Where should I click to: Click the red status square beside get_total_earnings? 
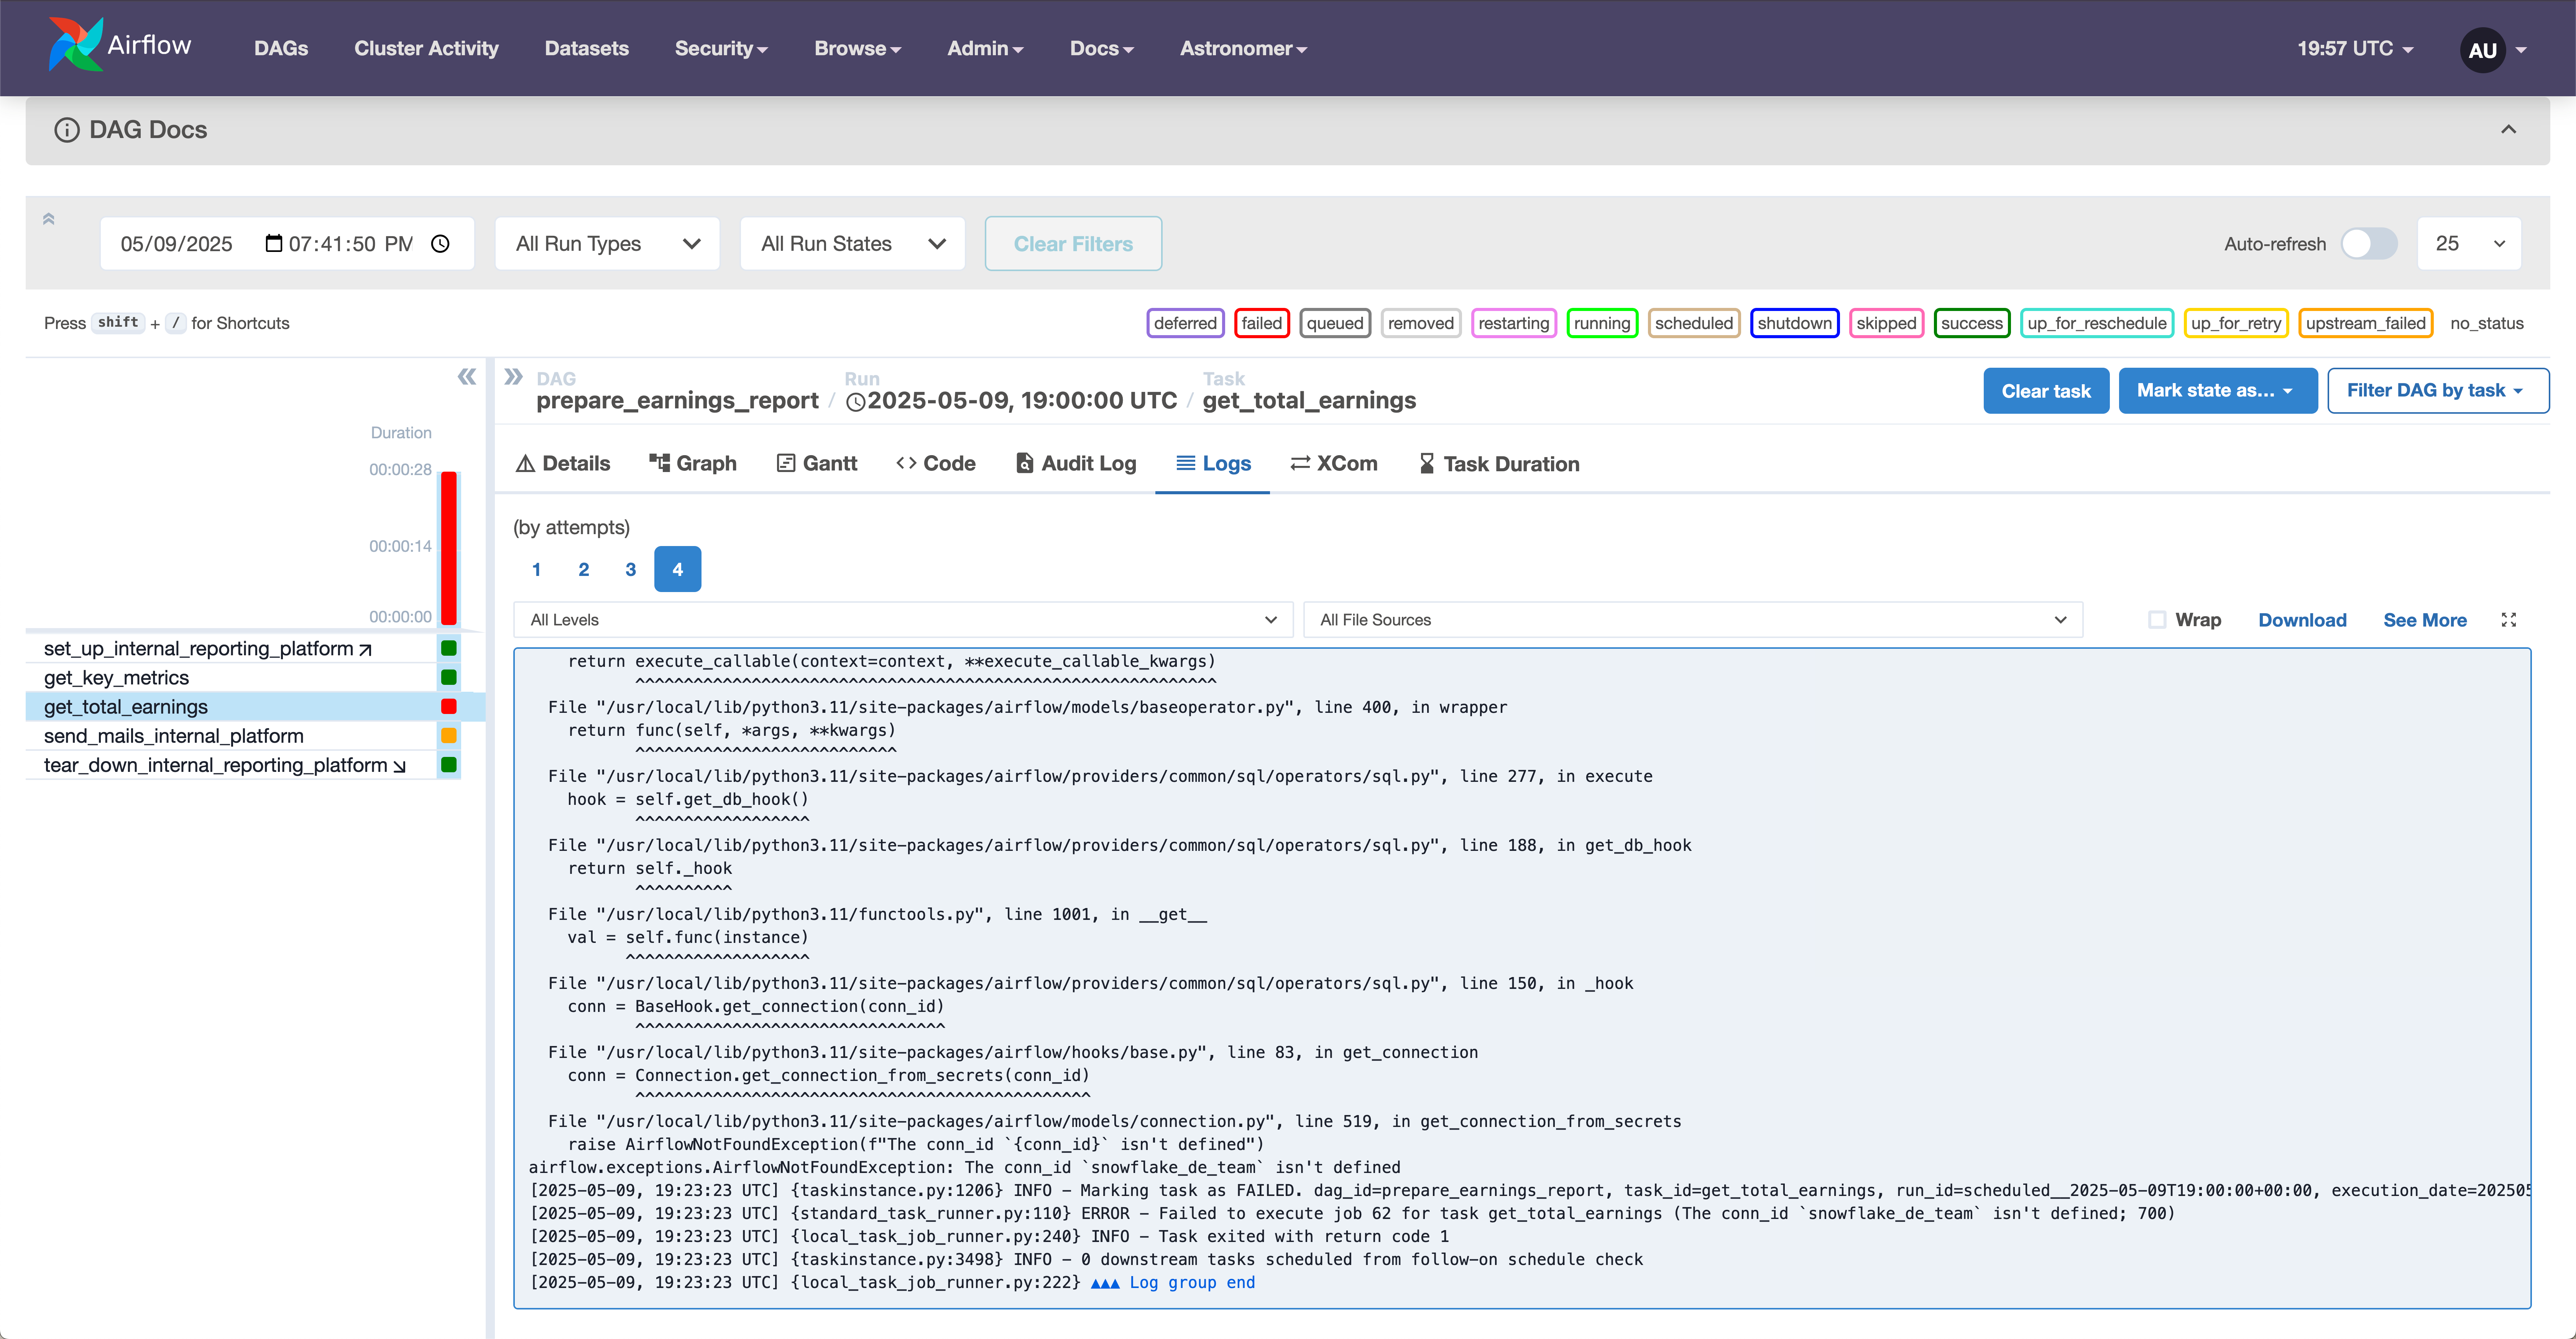click(x=449, y=706)
